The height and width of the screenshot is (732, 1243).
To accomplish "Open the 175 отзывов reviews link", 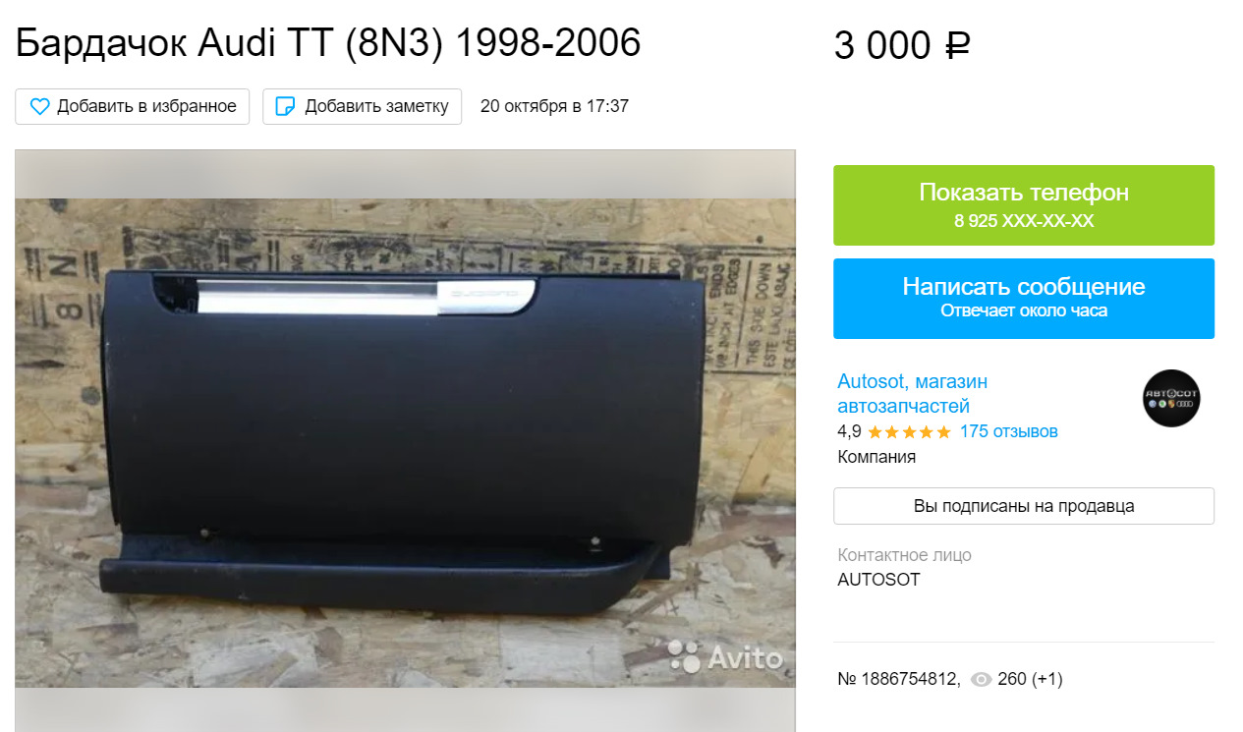I will (1009, 431).
